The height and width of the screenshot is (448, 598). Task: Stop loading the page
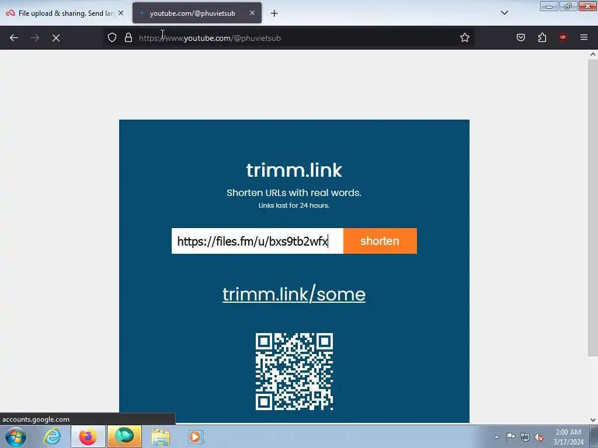coord(56,38)
